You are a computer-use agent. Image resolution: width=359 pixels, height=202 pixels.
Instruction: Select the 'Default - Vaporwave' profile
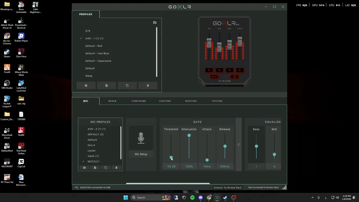point(98,61)
